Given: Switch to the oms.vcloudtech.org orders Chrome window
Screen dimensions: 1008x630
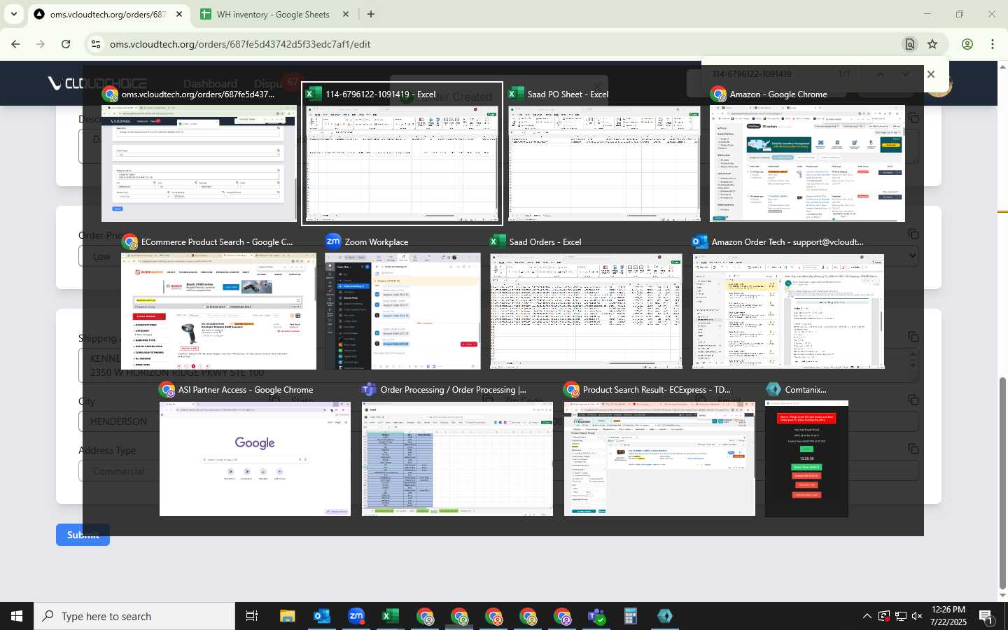Looking at the screenshot, I should click(199, 154).
